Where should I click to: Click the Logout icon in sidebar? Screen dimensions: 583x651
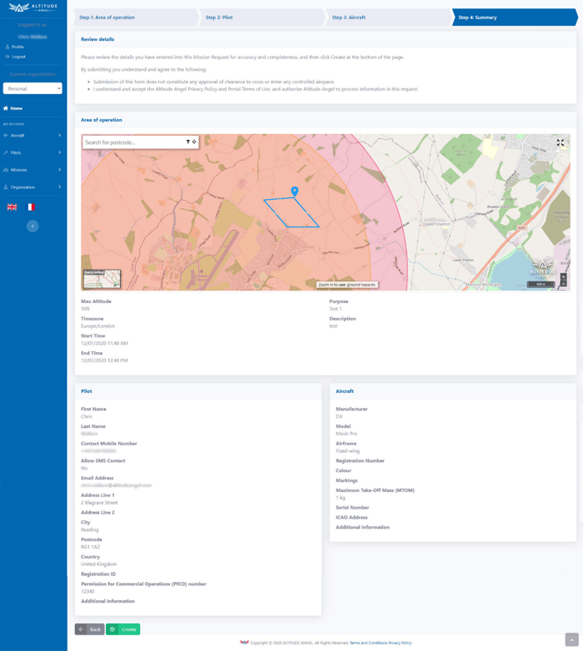point(7,57)
